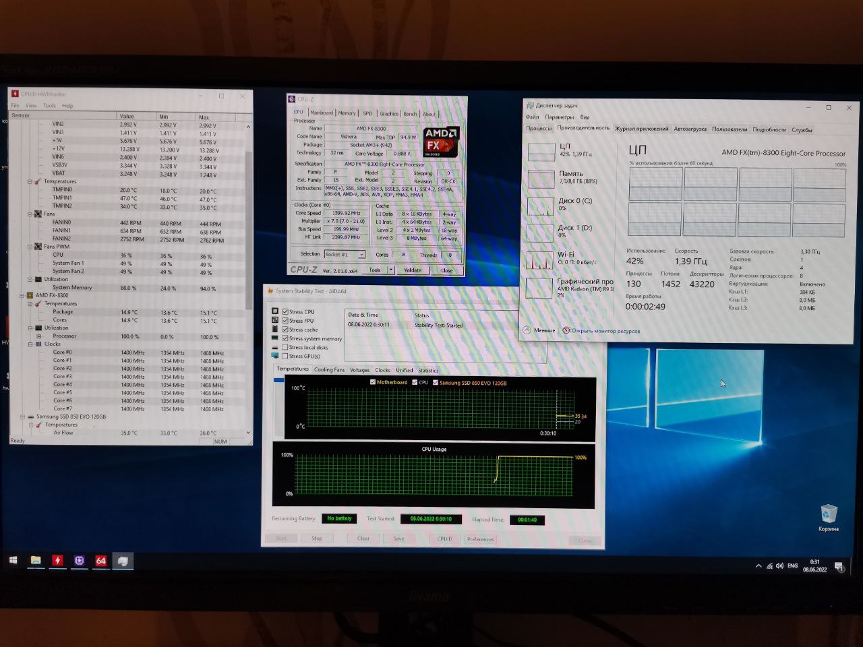This screenshot has height=647, width=863.
Task: Click the Fans PWM icon in HWMonitor
Action: click(x=38, y=247)
